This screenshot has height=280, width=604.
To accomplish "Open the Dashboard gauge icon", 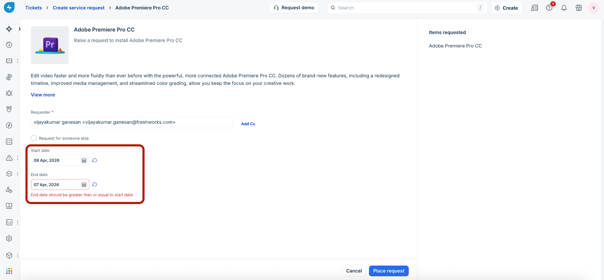I will (9, 45).
